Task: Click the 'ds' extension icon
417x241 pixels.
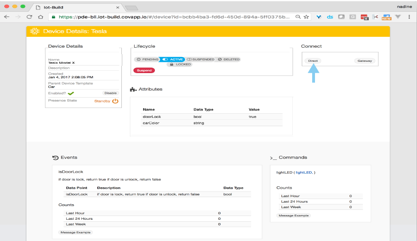Action: pyautogui.click(x=330, y=17)
